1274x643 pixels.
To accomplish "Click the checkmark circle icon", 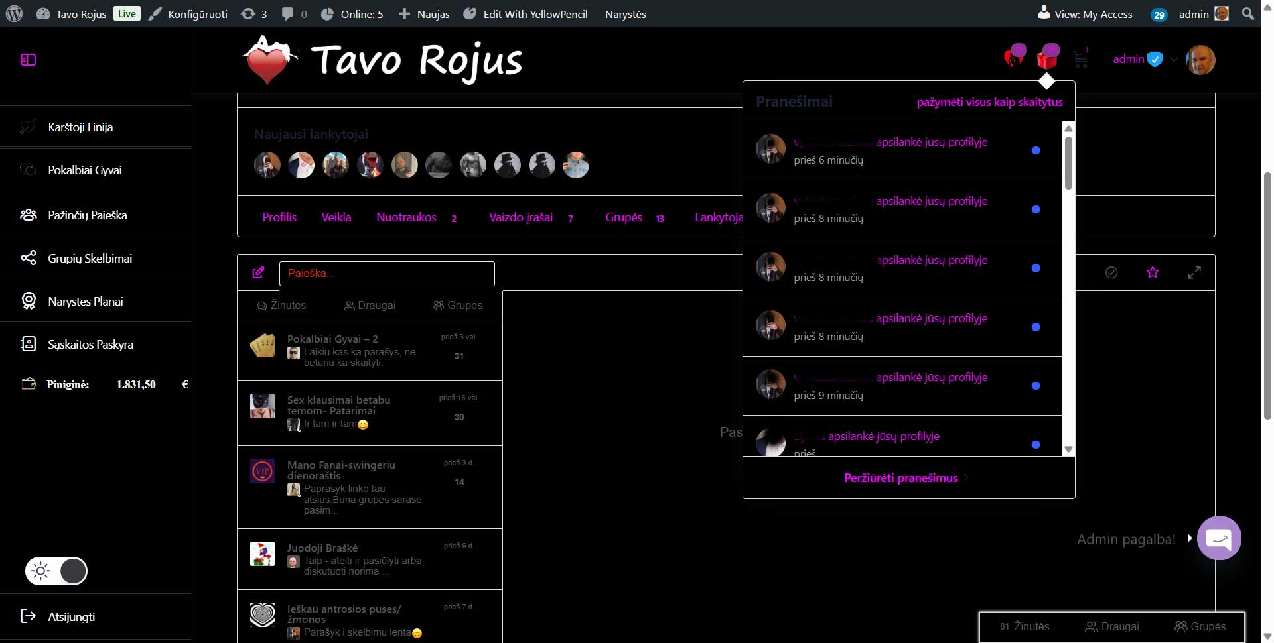I will coord(1111,272).
